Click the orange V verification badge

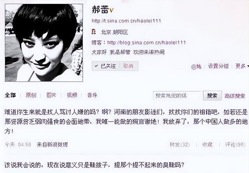point(112,10)
